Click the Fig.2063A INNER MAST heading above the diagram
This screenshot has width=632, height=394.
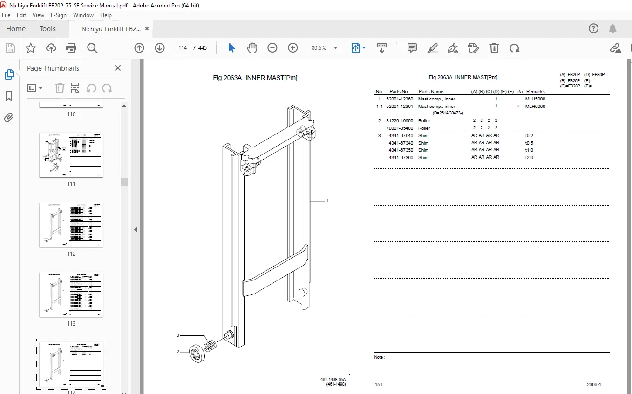coord(255,78)
